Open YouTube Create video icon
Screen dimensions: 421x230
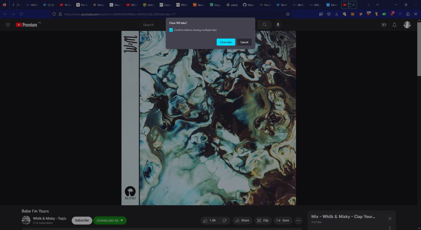click(x=384, y=25)
